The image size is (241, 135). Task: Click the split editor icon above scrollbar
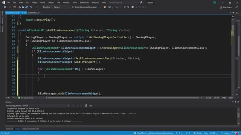[x=233, y=16]
